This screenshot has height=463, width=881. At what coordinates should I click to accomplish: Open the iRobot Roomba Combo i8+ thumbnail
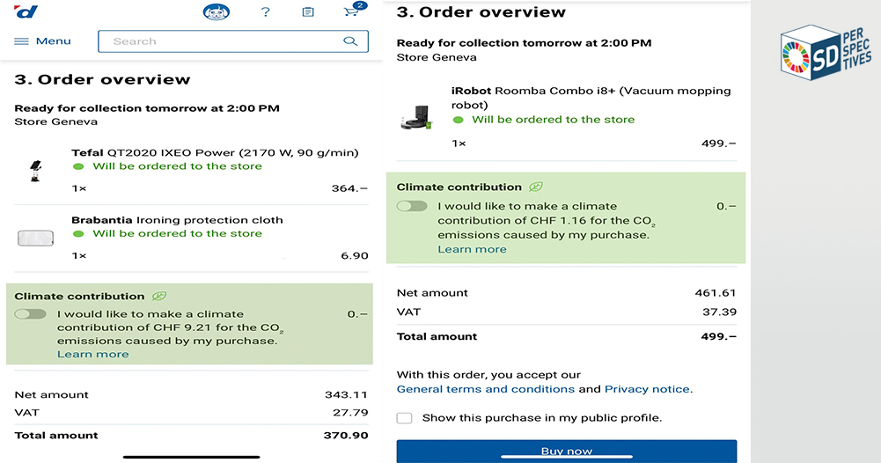[x=416, y=117]
